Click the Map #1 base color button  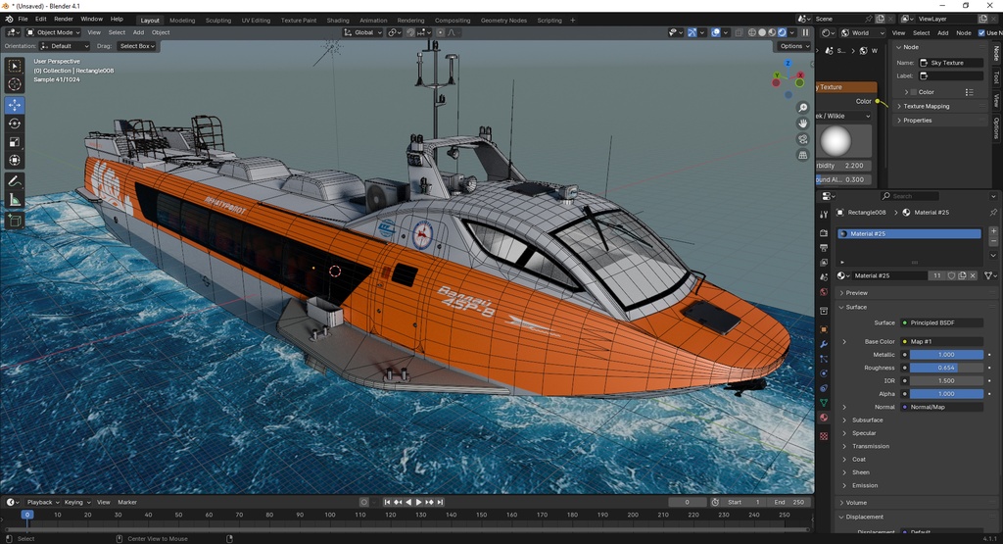click(941, 342)
